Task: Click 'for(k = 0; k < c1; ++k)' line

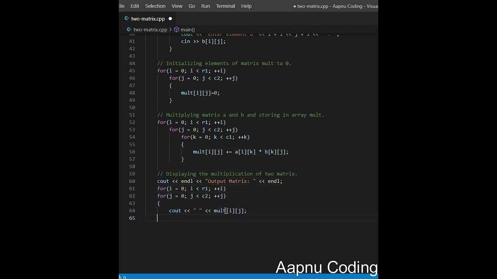Action: coord(215,137)
